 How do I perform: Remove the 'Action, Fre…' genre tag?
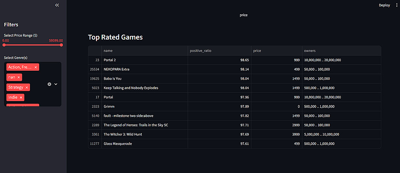36,68
